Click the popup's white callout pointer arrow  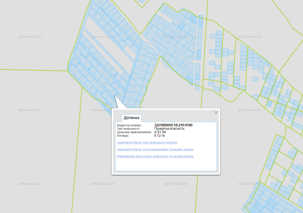coord(118,104)
